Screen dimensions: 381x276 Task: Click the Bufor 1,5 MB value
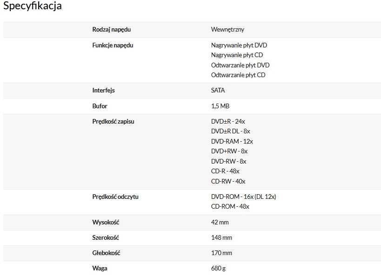coord(220,106)
